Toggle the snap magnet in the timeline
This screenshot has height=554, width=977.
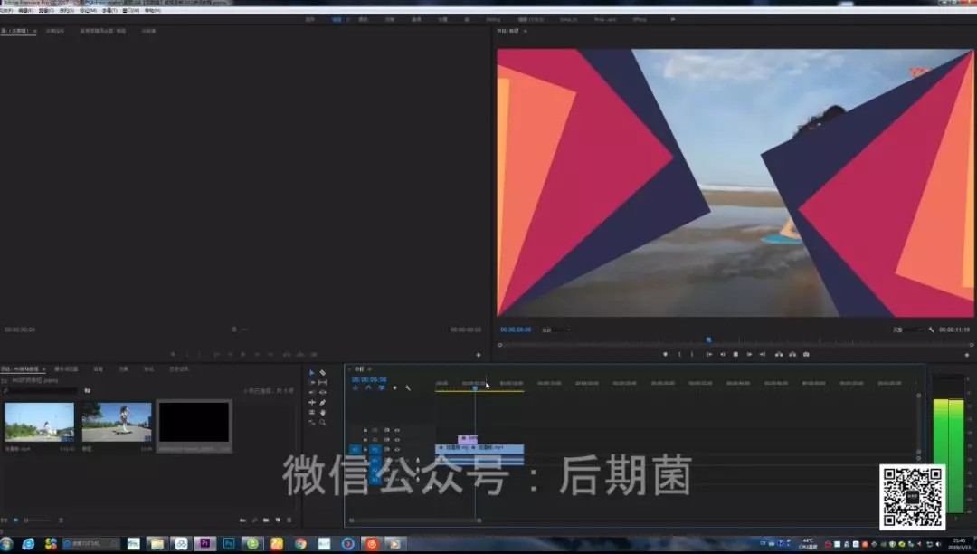368,387
